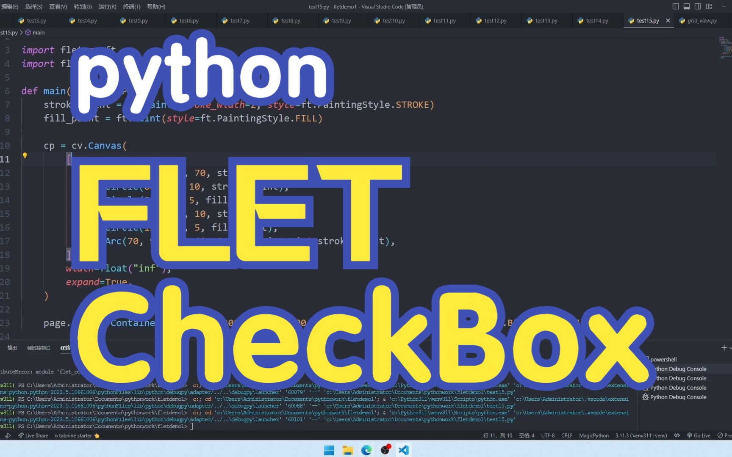Click the CRLF line ending indicator
732x457 pixels.
(566, 435)
